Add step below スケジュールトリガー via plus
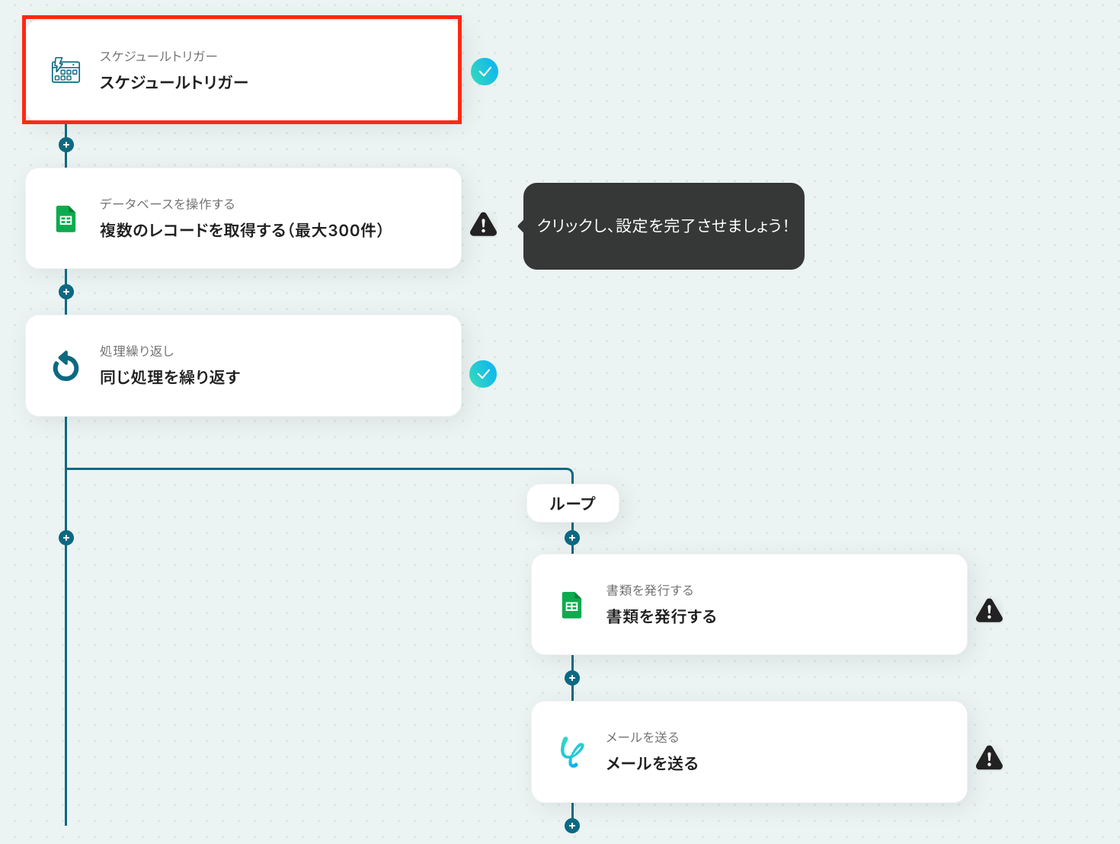Image resolution: width=1120 pixels, height=844 pixels. [x=66, y=145]
